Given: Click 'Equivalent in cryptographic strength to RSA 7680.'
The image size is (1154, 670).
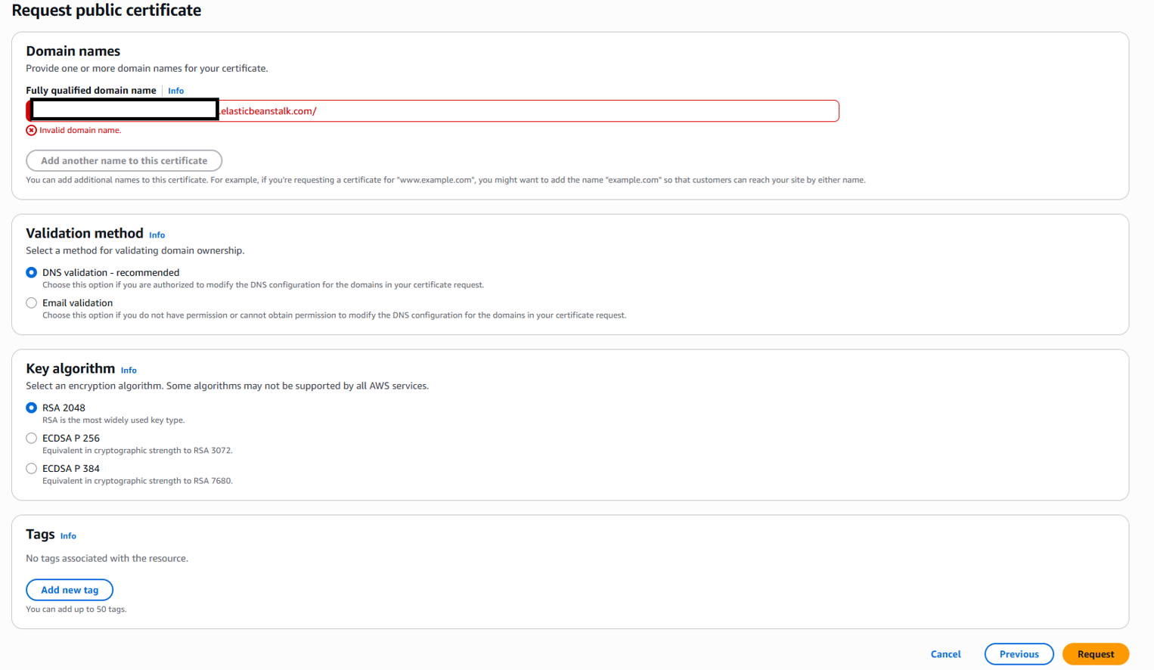Looking at the screenshot, I should (x=138, y=480).
